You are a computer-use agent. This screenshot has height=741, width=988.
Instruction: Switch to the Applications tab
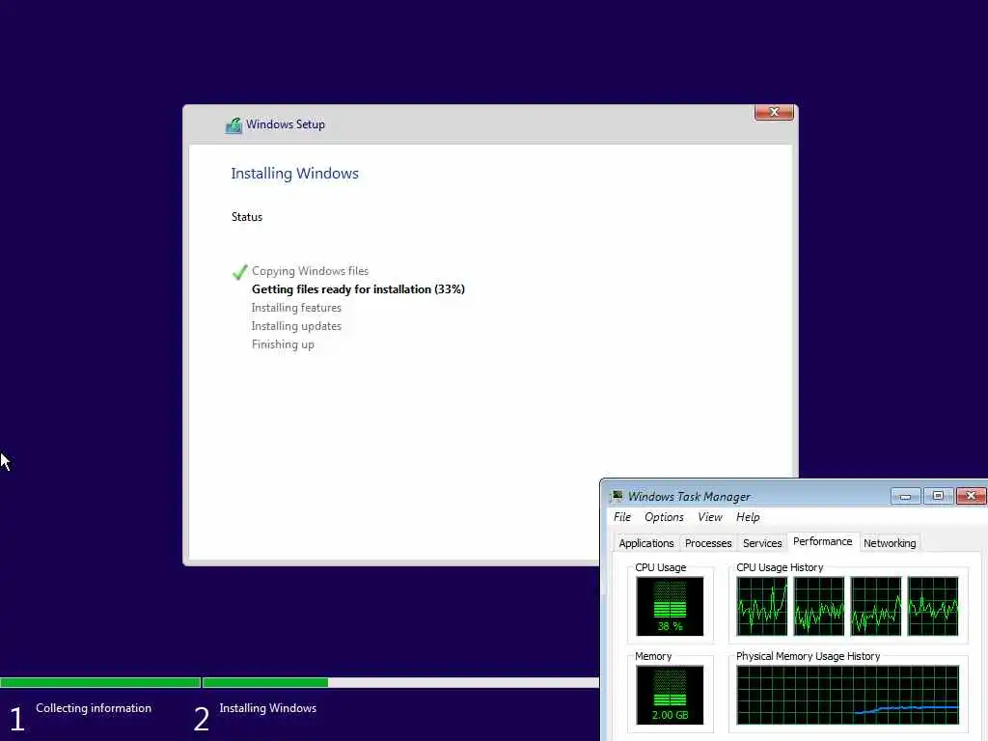pyautogui.click(x=645, y=543)
